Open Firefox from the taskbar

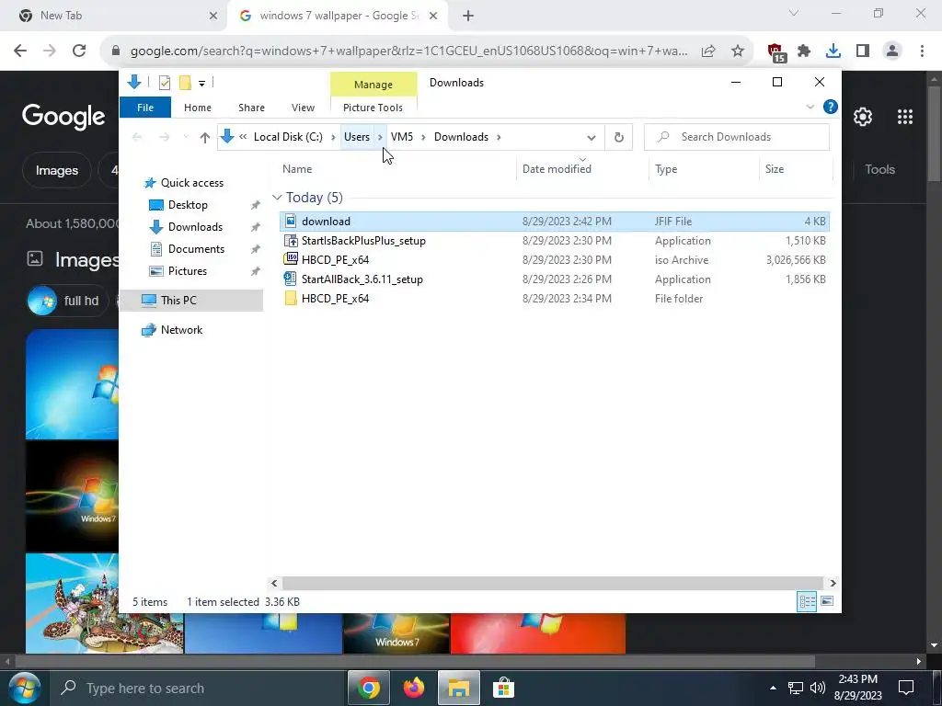(413, 688)
